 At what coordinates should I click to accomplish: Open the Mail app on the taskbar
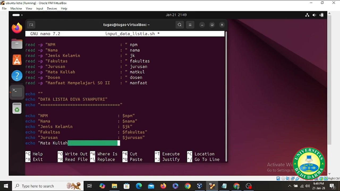[x=151, y=186]
